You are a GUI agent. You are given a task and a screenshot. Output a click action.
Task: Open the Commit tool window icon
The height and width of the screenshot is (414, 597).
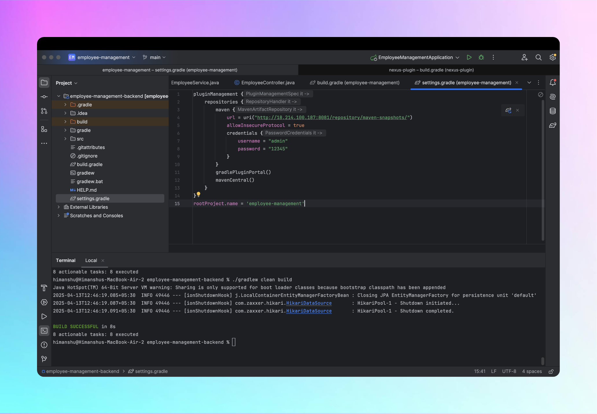[44, 97]
